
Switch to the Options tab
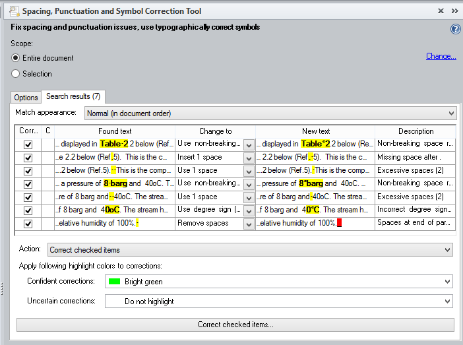point(26,98)
